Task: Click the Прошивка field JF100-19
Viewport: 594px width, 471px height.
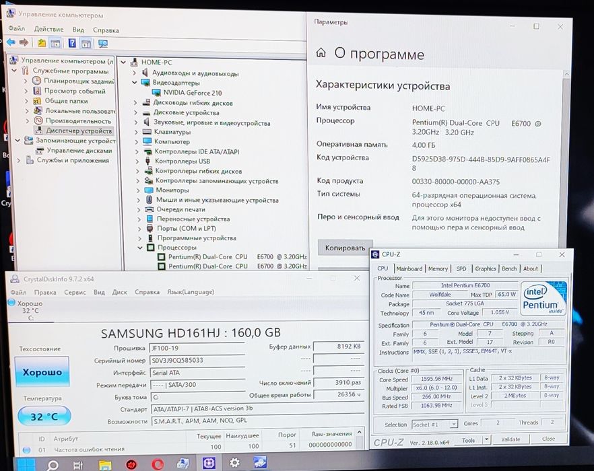Action: [x=197, y=348]
